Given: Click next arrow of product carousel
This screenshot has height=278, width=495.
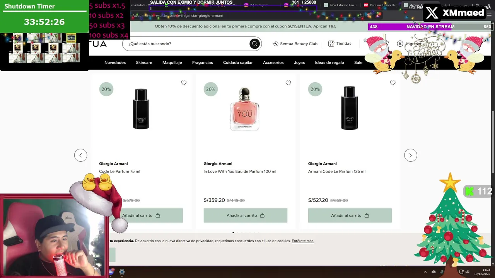Looking at the screenshot, I should (410, 155).
